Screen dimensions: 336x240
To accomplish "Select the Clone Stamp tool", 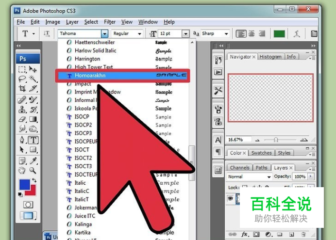I will coord(22,110).
